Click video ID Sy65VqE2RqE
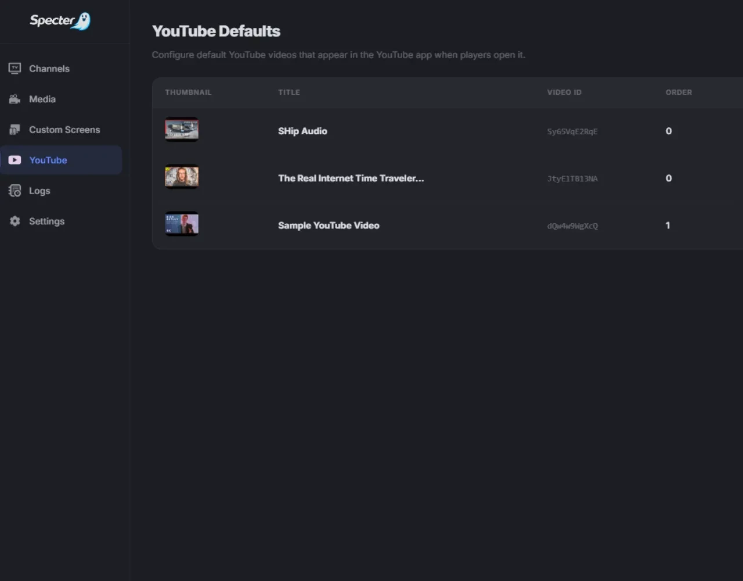The height and width of the screenshot is (581, 743). click(x=572, y=132)
